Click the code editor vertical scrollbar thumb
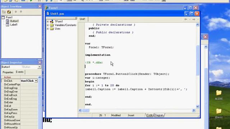230x129 pixels. 197,61
